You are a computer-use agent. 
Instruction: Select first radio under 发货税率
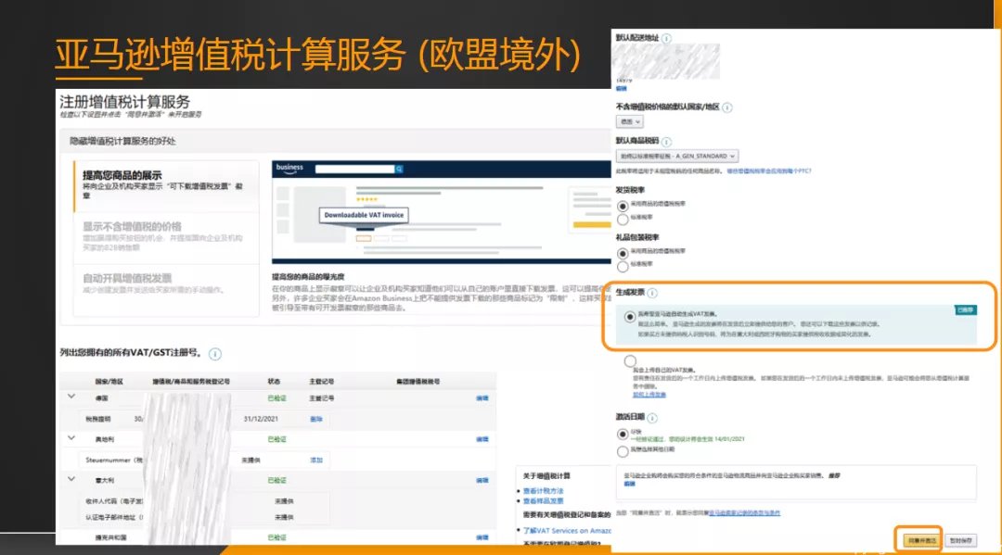pyautogui.click(x=623, y=206)
